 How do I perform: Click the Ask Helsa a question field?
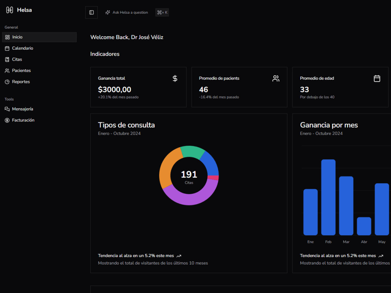127,13
